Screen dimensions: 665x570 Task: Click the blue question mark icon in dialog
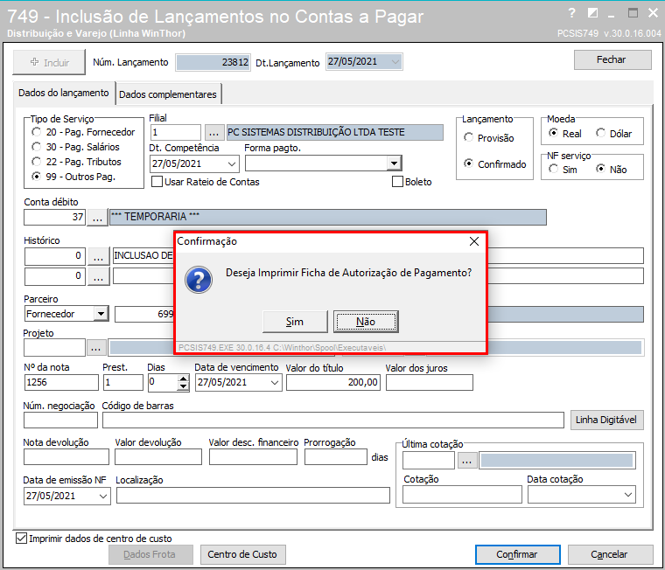[x=199, y=280]
